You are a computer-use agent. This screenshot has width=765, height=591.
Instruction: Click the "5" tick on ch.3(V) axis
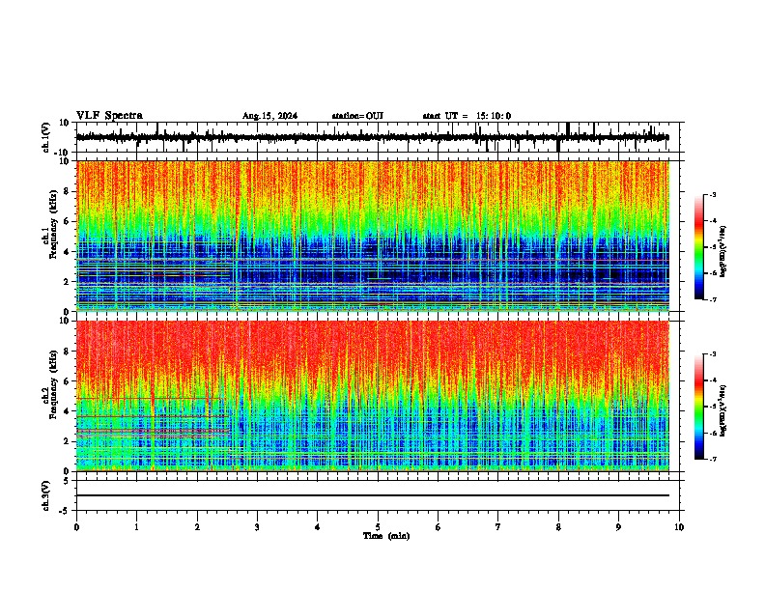[67, 481]
